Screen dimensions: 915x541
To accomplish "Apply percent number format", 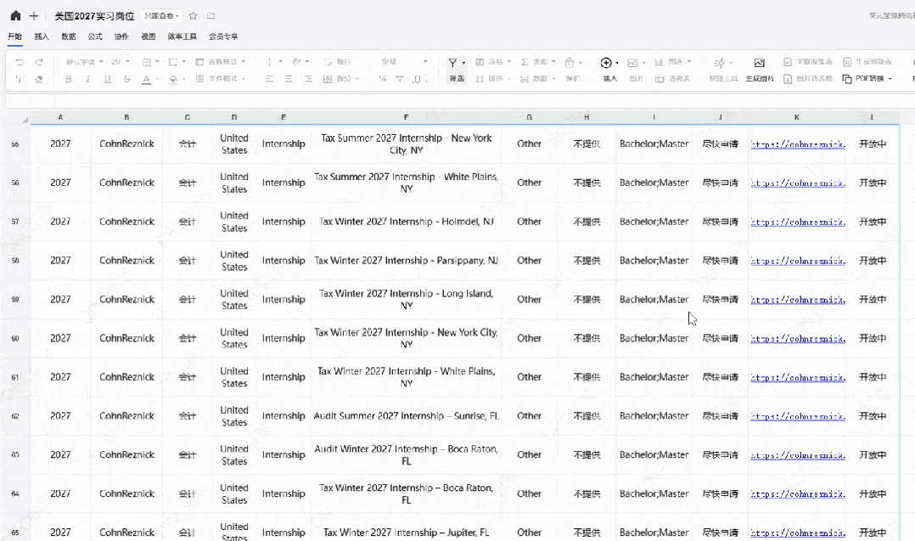I will [x=382, y=79].
